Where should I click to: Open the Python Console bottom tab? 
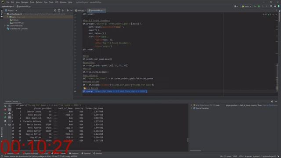(58, 154)
